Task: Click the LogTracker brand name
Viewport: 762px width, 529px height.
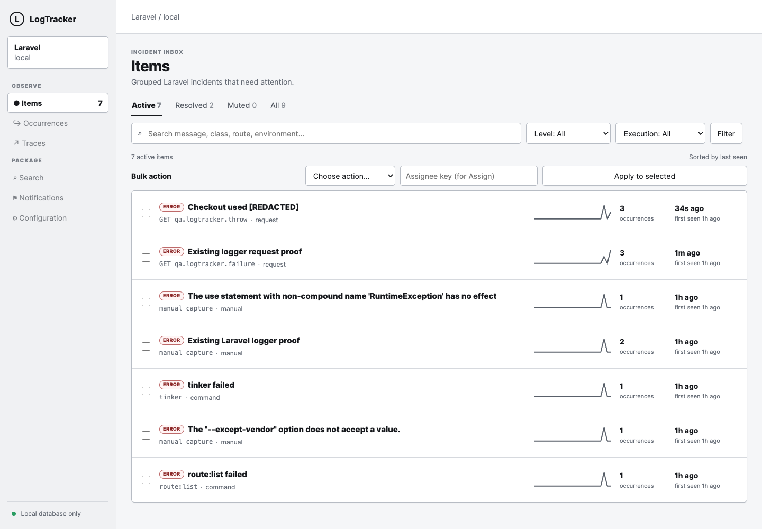Action: coord(53,20)
